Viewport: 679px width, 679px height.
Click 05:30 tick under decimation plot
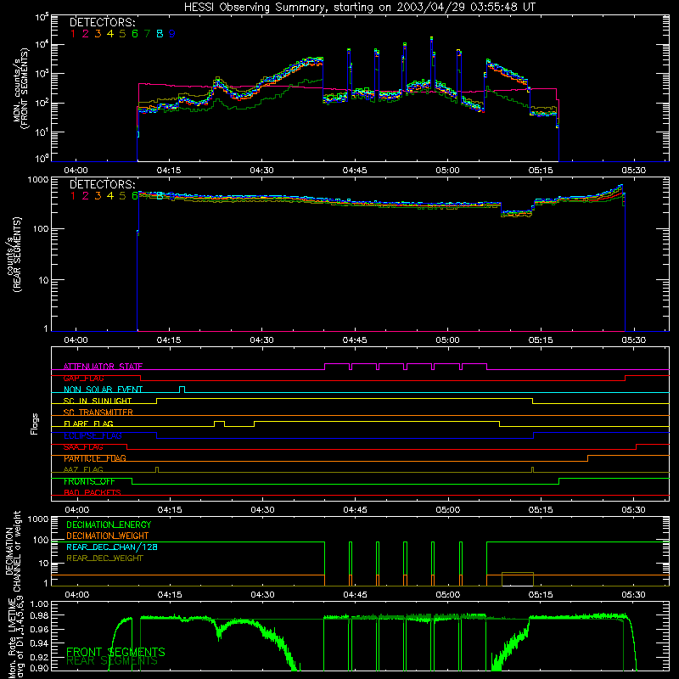click(633, 595)
